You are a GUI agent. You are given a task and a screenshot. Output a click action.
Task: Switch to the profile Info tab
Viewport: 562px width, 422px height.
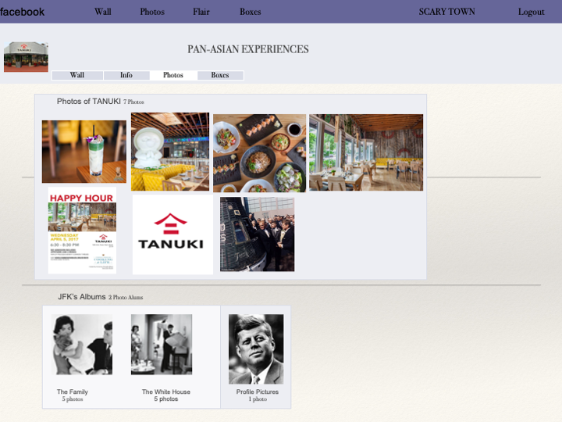126,75
